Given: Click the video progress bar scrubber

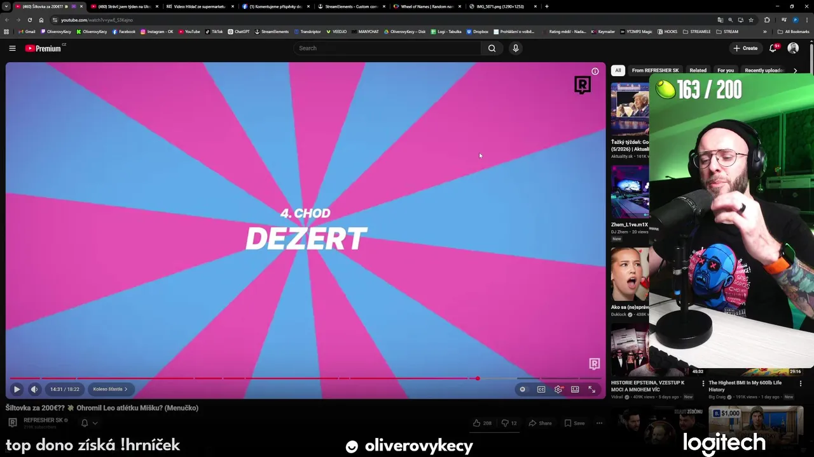Looking at the screenshot, I should pos(478,378).
